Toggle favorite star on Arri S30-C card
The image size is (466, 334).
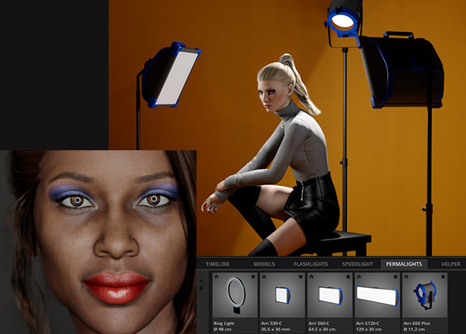pos(301,277)
